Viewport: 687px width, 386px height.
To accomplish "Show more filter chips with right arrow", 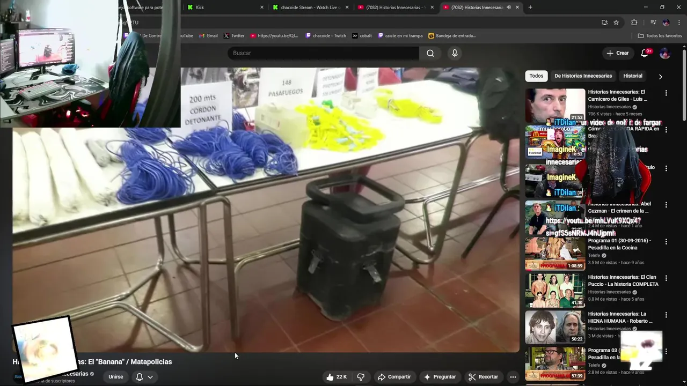I will pyautogui.click(x=660, y=76).
